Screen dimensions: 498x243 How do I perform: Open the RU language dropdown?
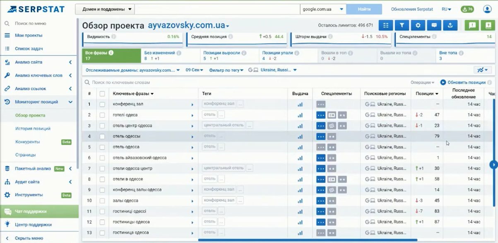[446, 9]
